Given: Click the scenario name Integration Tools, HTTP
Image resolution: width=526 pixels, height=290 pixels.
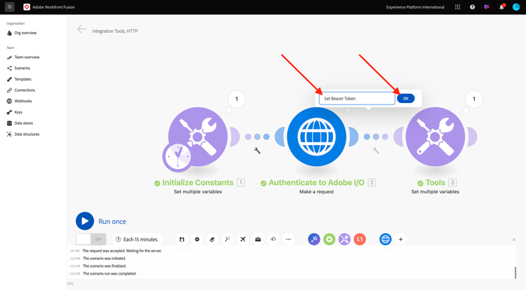Looking at the screenshot, I should pyautogui.click(x=115, y=31).
